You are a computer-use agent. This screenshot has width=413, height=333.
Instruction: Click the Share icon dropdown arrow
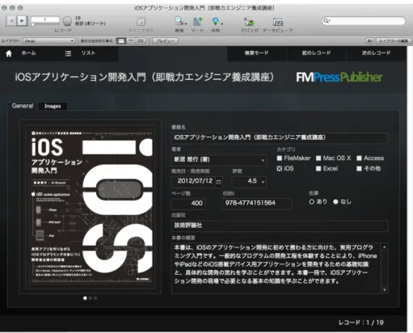click(x=221, y=24)
